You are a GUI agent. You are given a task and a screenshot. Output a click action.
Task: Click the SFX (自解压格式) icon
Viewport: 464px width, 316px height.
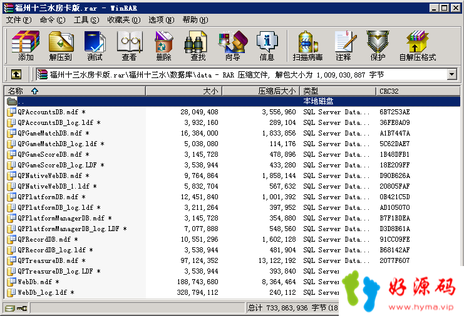click(418, 46)
